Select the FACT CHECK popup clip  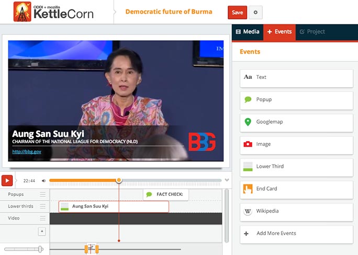coord(166,194)
